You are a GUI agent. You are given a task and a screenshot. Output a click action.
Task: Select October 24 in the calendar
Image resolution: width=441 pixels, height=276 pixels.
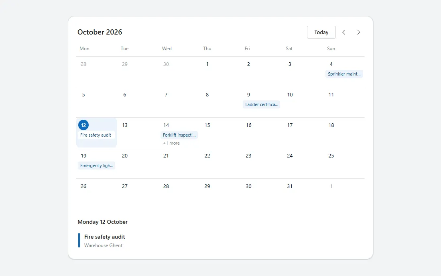[290, 156]
